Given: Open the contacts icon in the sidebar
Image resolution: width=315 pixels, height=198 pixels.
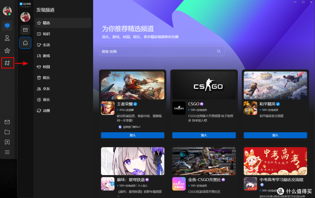Looking at the screenshot, I should point(7,38).
